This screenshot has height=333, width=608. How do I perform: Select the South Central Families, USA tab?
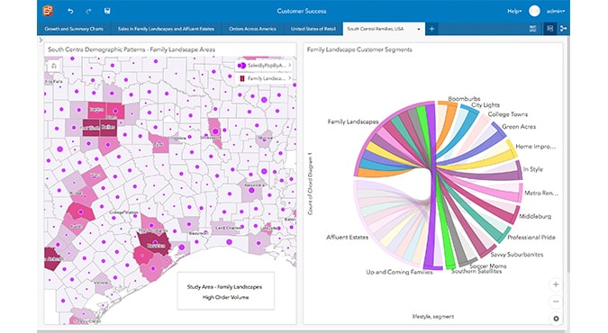click(376, 29)
